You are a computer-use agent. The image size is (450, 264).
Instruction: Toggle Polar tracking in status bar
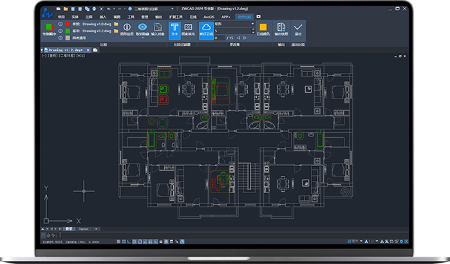[x=135, y=241]
